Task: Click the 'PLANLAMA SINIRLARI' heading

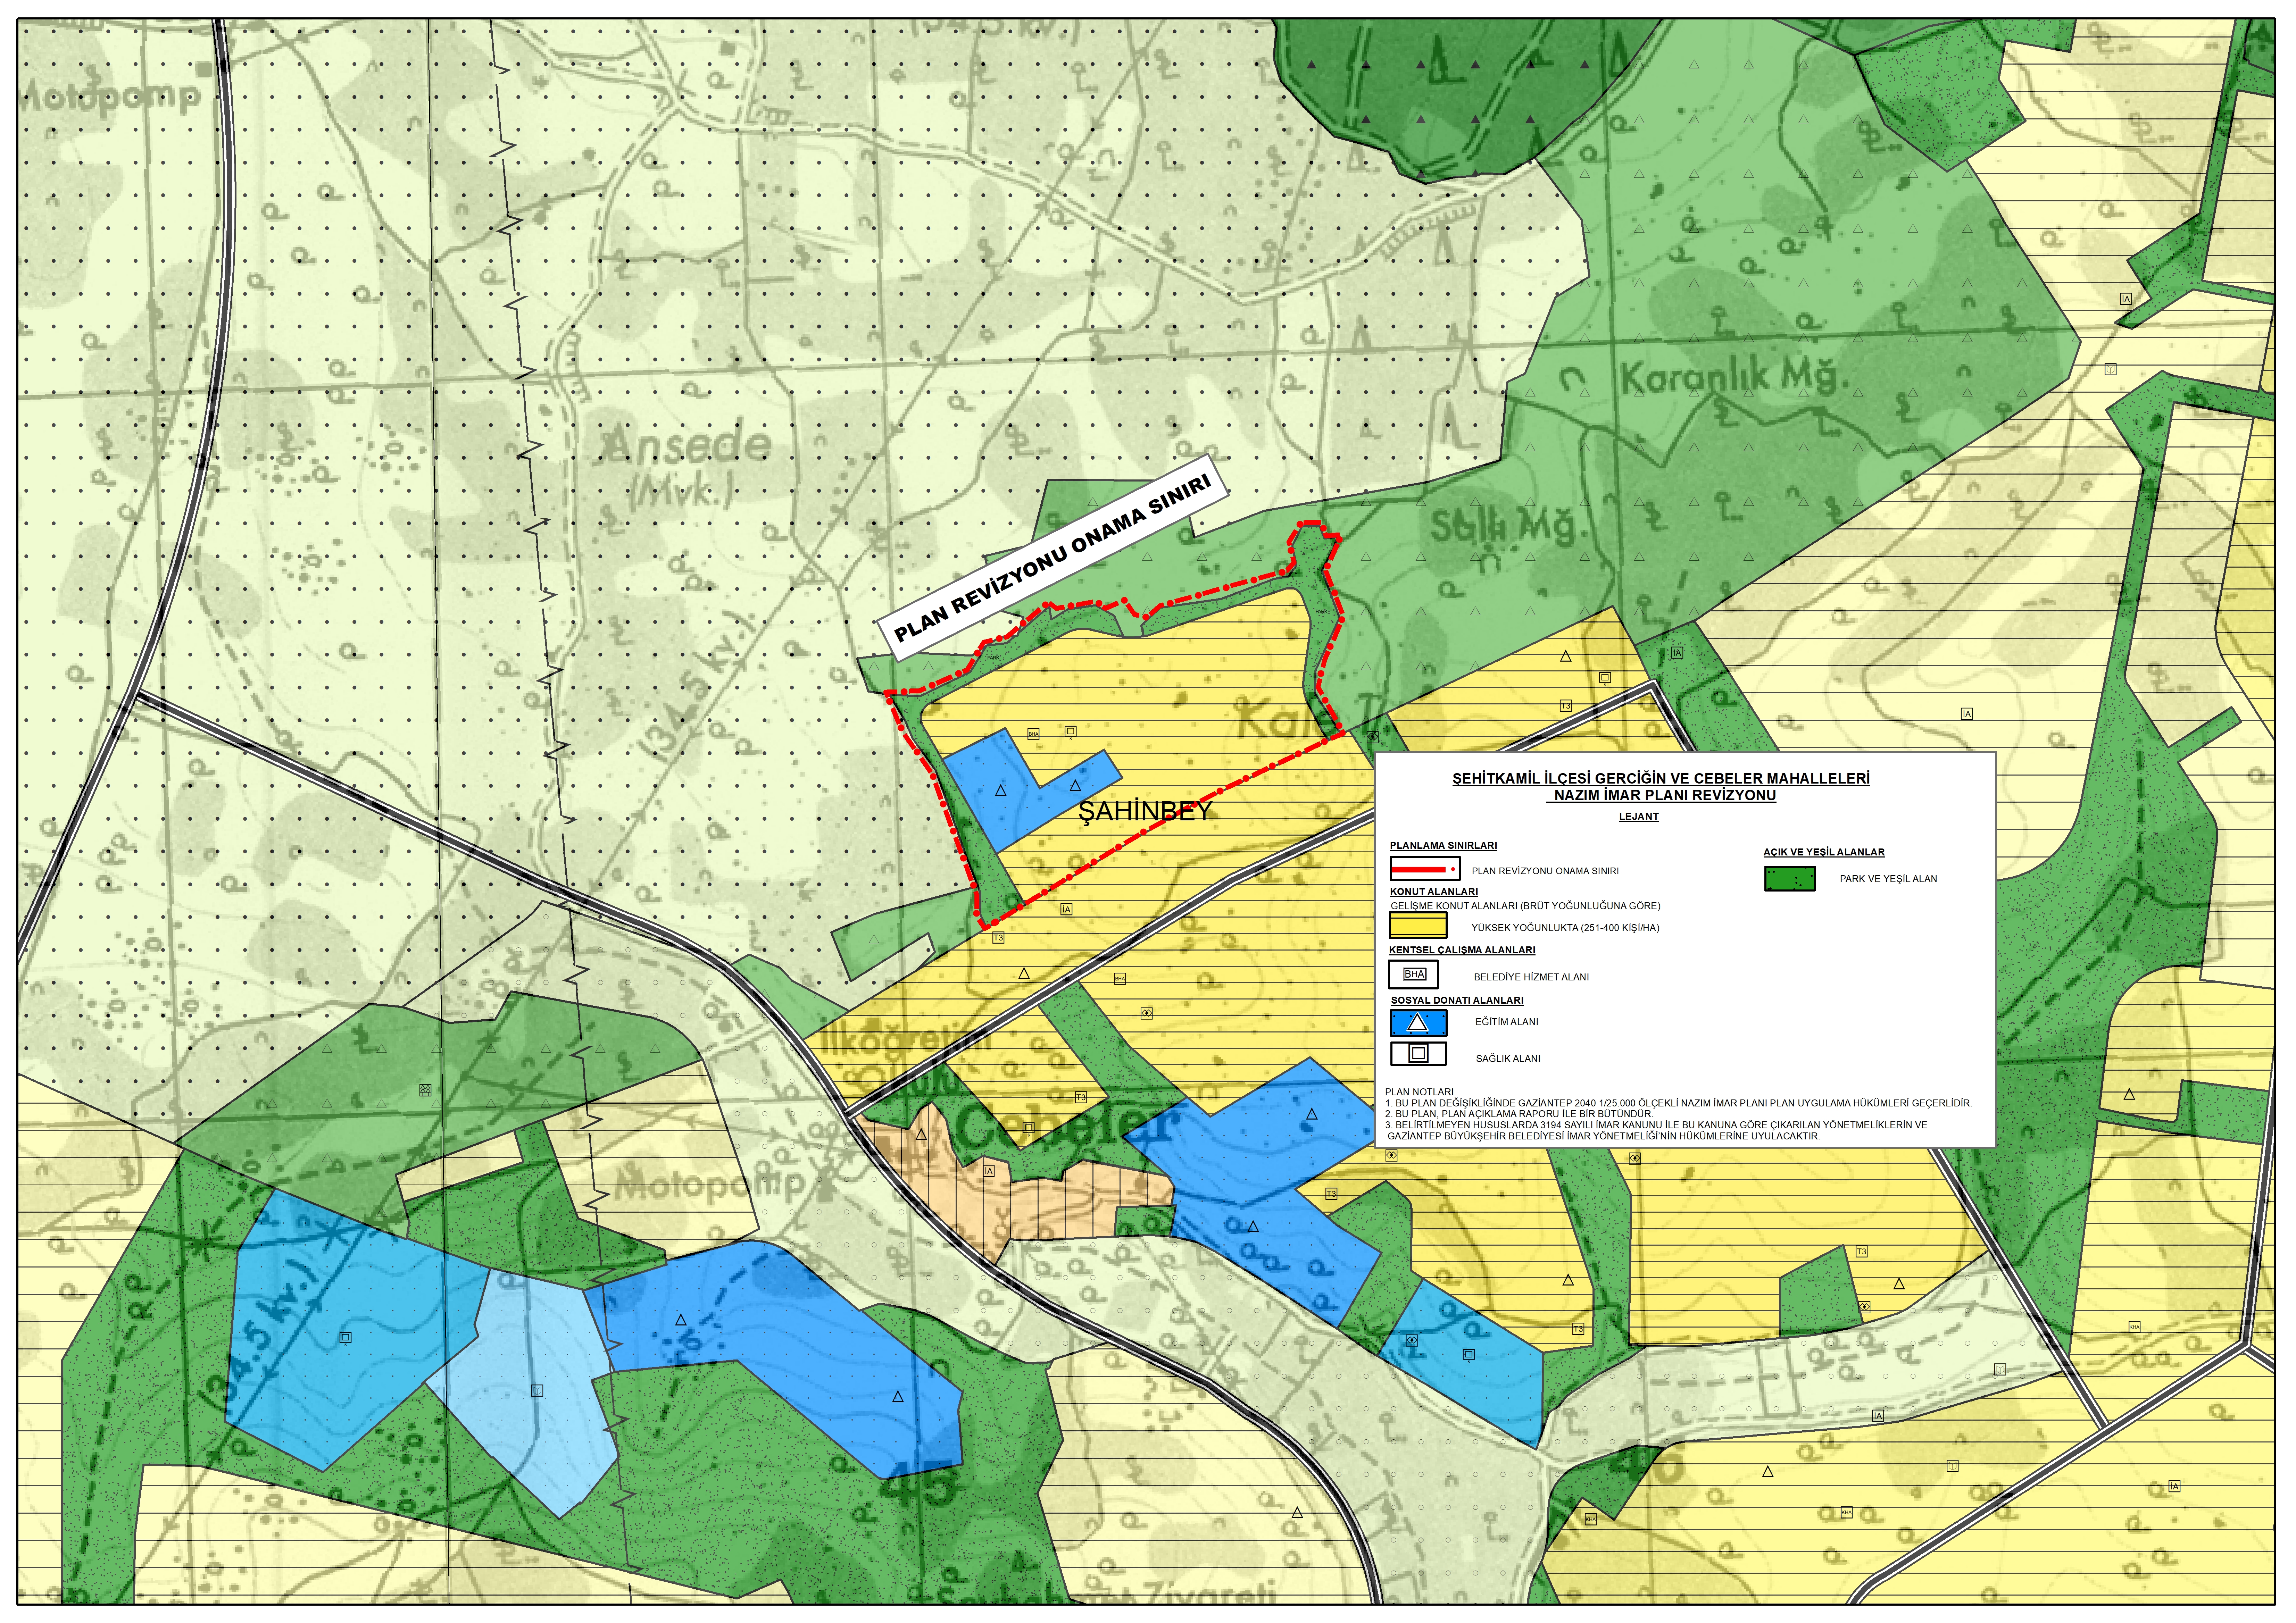Action: pos(1443,846)
